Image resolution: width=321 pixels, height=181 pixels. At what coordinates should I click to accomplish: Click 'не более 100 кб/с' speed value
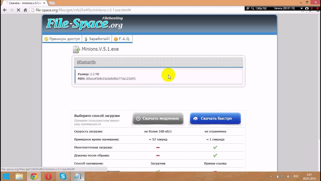tap(158, 131)
